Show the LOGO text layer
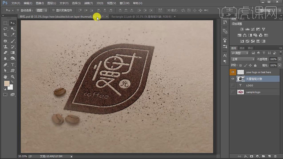 pos(233,85)
